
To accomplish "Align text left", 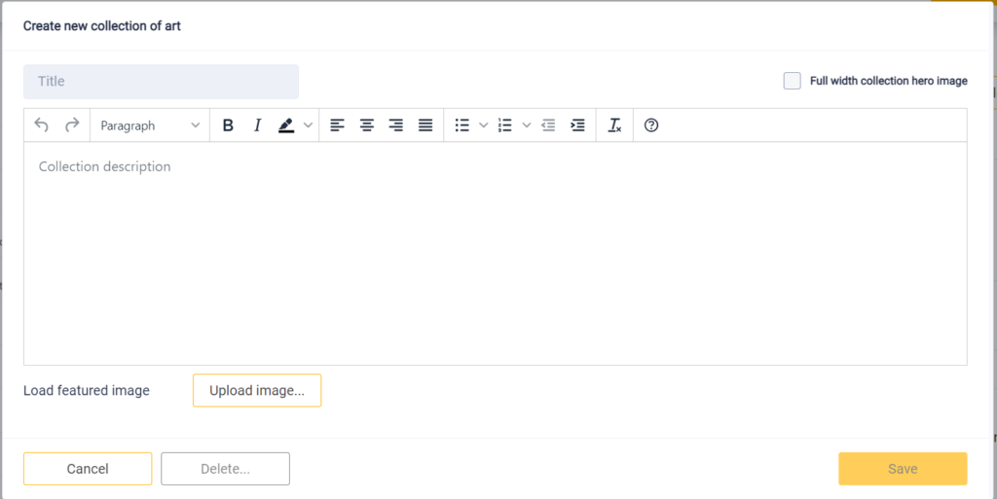I will [337, 125].
